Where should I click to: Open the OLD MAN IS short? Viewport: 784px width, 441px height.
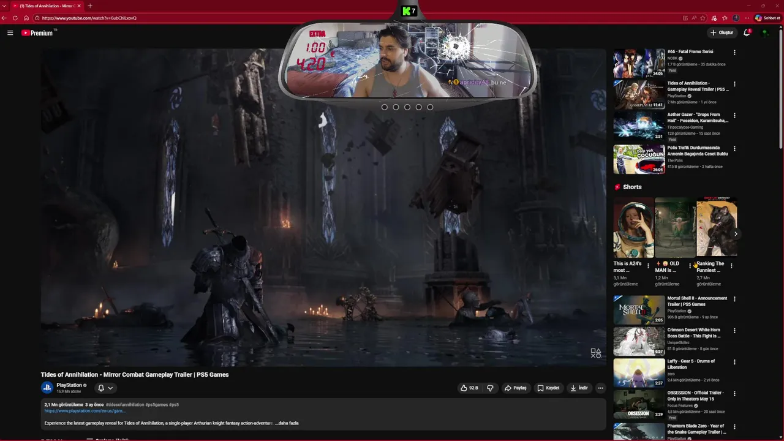click(675, 227)
